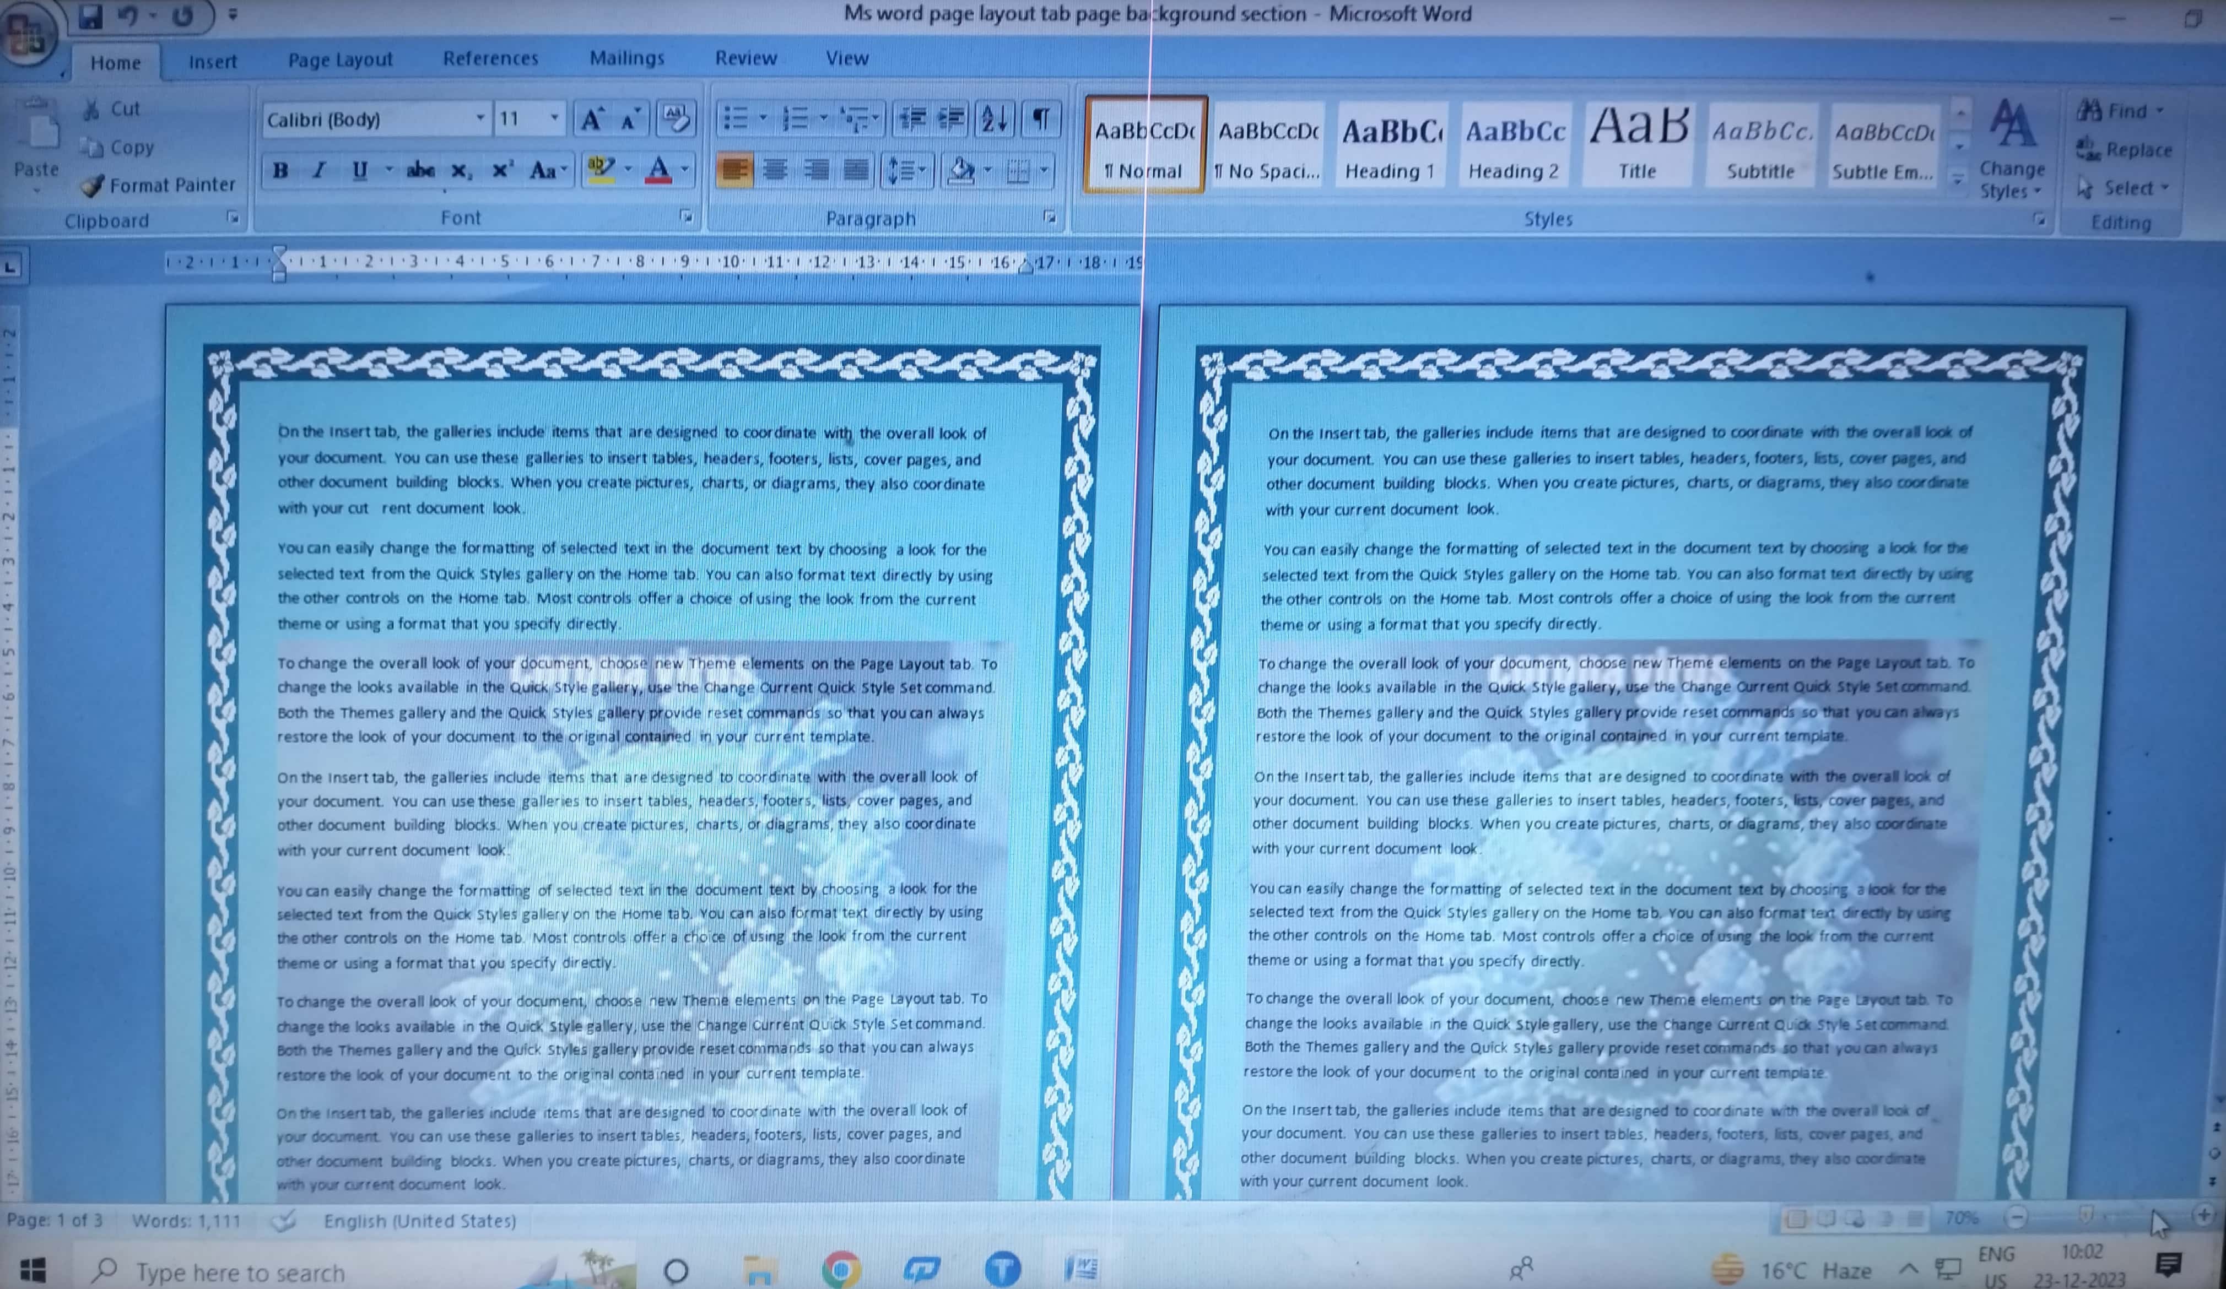
Task: Click the Format Painter brush icon
Action: [93, 186]
